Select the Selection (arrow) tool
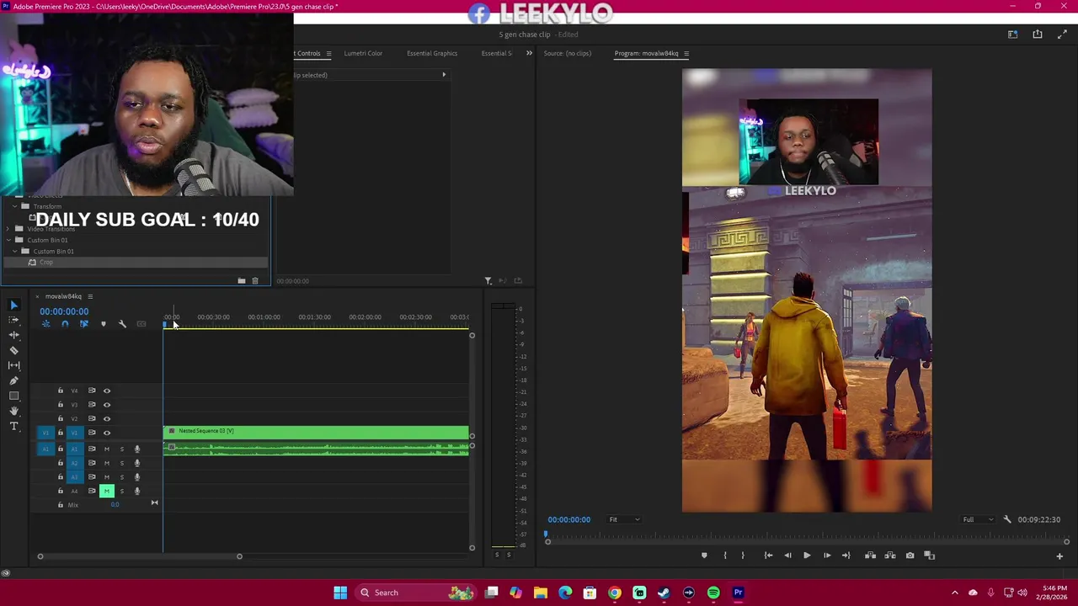The image size is (1078, 606). [x=13, y=305]
